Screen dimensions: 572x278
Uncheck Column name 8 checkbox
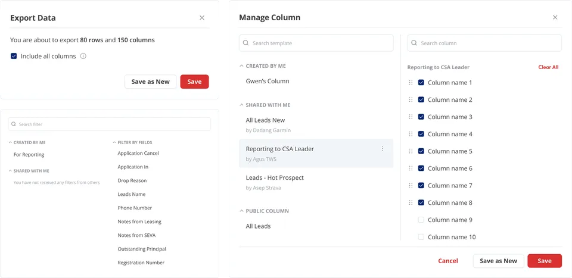click(421, 202)
